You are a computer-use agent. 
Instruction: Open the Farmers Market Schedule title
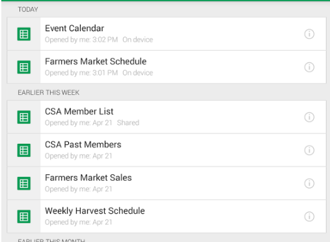coord(96,62)
